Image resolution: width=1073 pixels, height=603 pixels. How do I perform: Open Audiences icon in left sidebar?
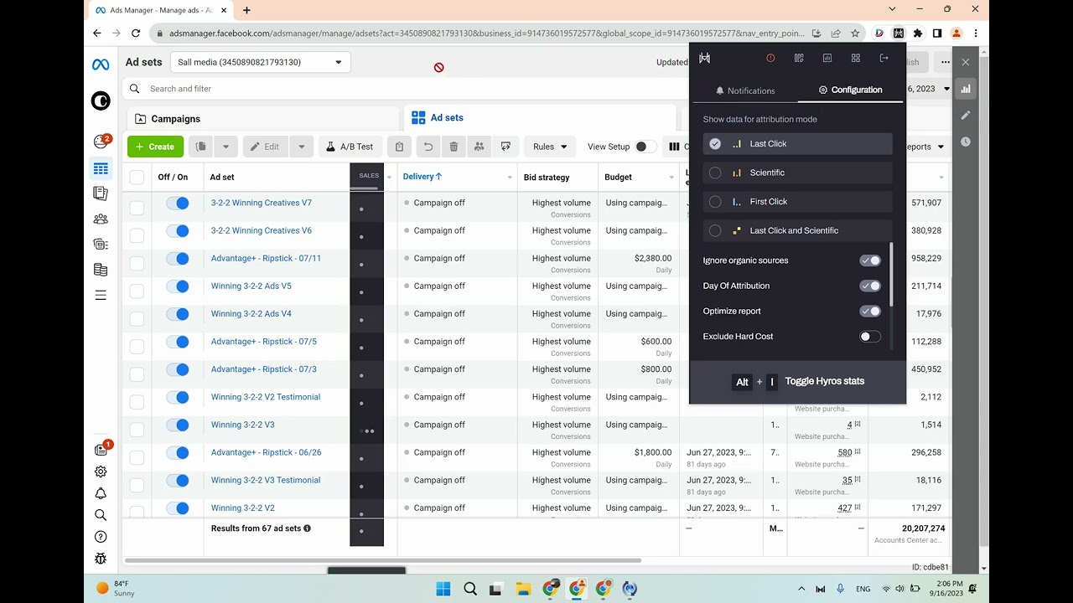[101, 219]
